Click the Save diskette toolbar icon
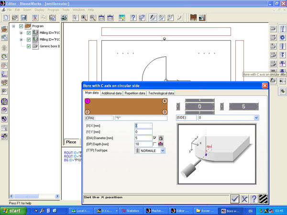 point(23,18)
